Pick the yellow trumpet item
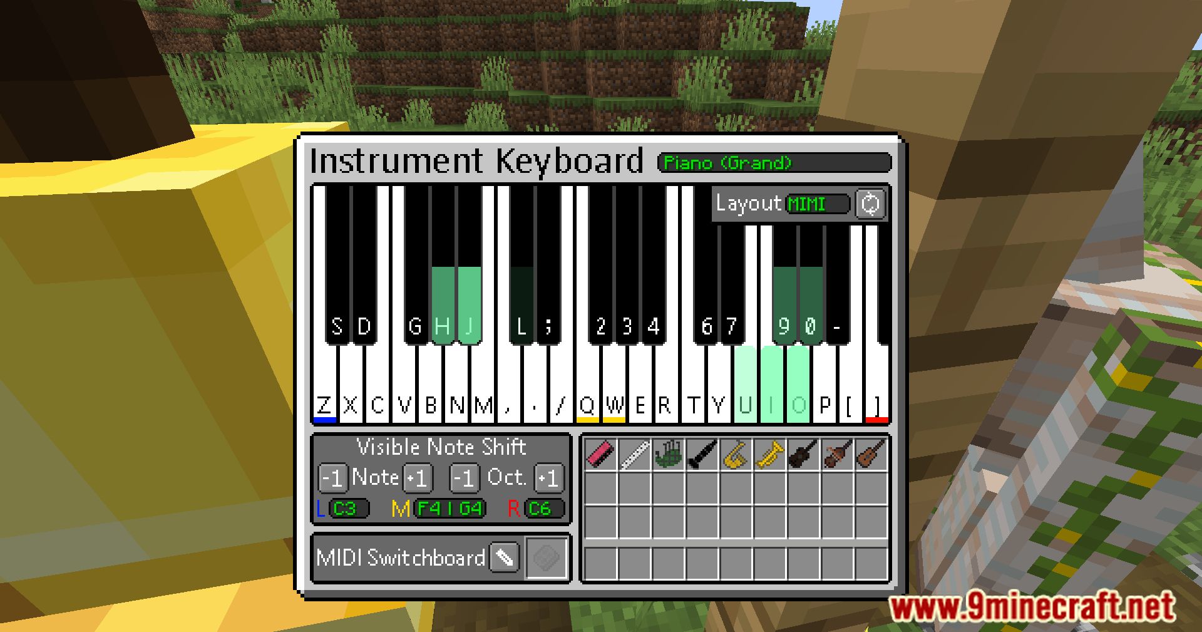 769,454
